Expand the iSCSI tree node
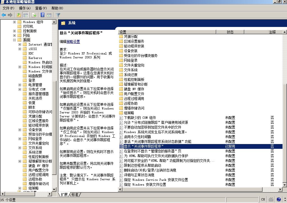Screen dimensions: 287x203 tap(20, 49)
